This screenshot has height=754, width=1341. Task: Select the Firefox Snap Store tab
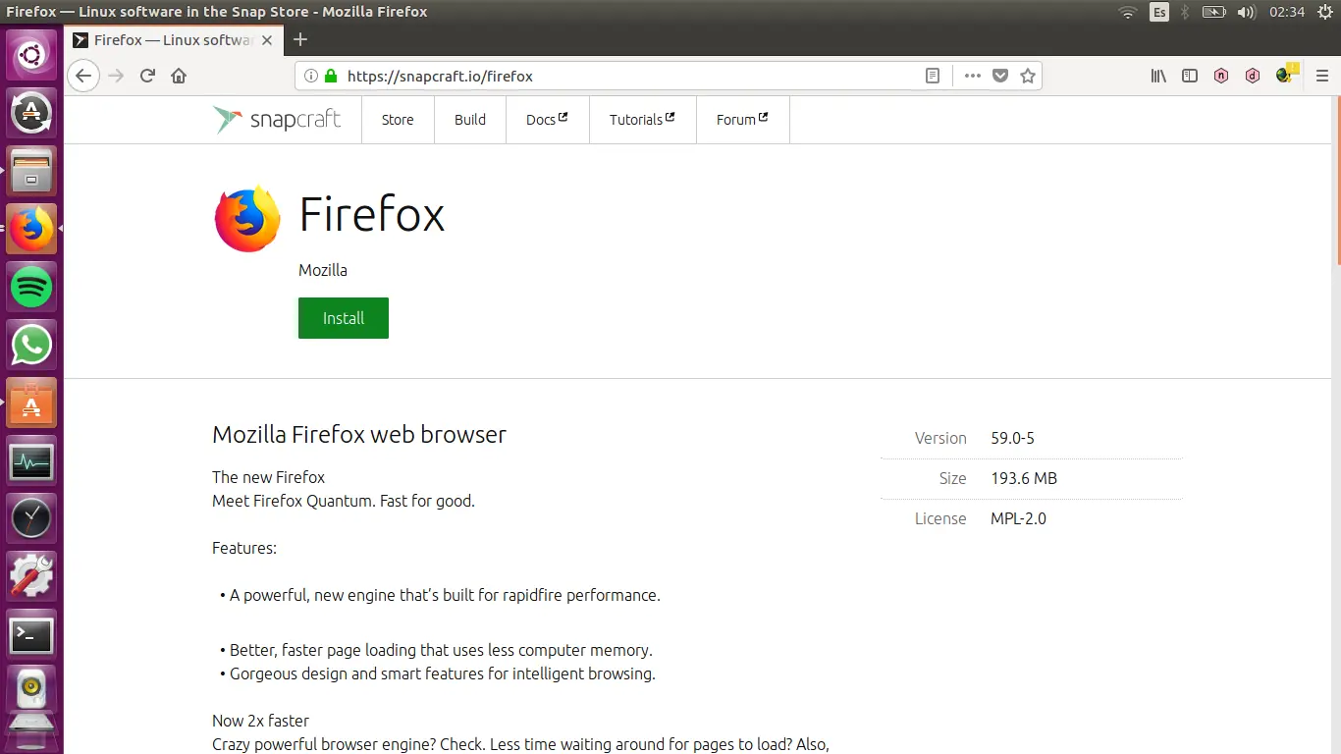[174, 40]
